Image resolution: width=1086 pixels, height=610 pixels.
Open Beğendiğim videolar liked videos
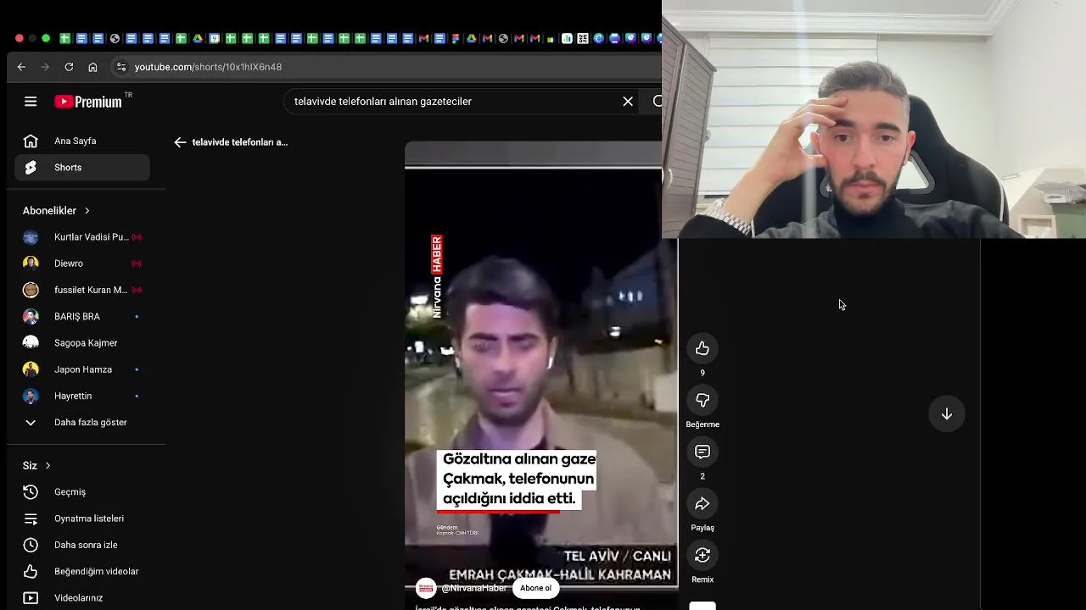[x=82, y=571]
